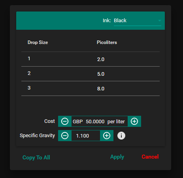Increase the ink cost with plus icon
183x178 pixels.
coord(134,121)
